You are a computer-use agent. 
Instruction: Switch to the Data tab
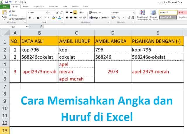[x=65, y=6]
